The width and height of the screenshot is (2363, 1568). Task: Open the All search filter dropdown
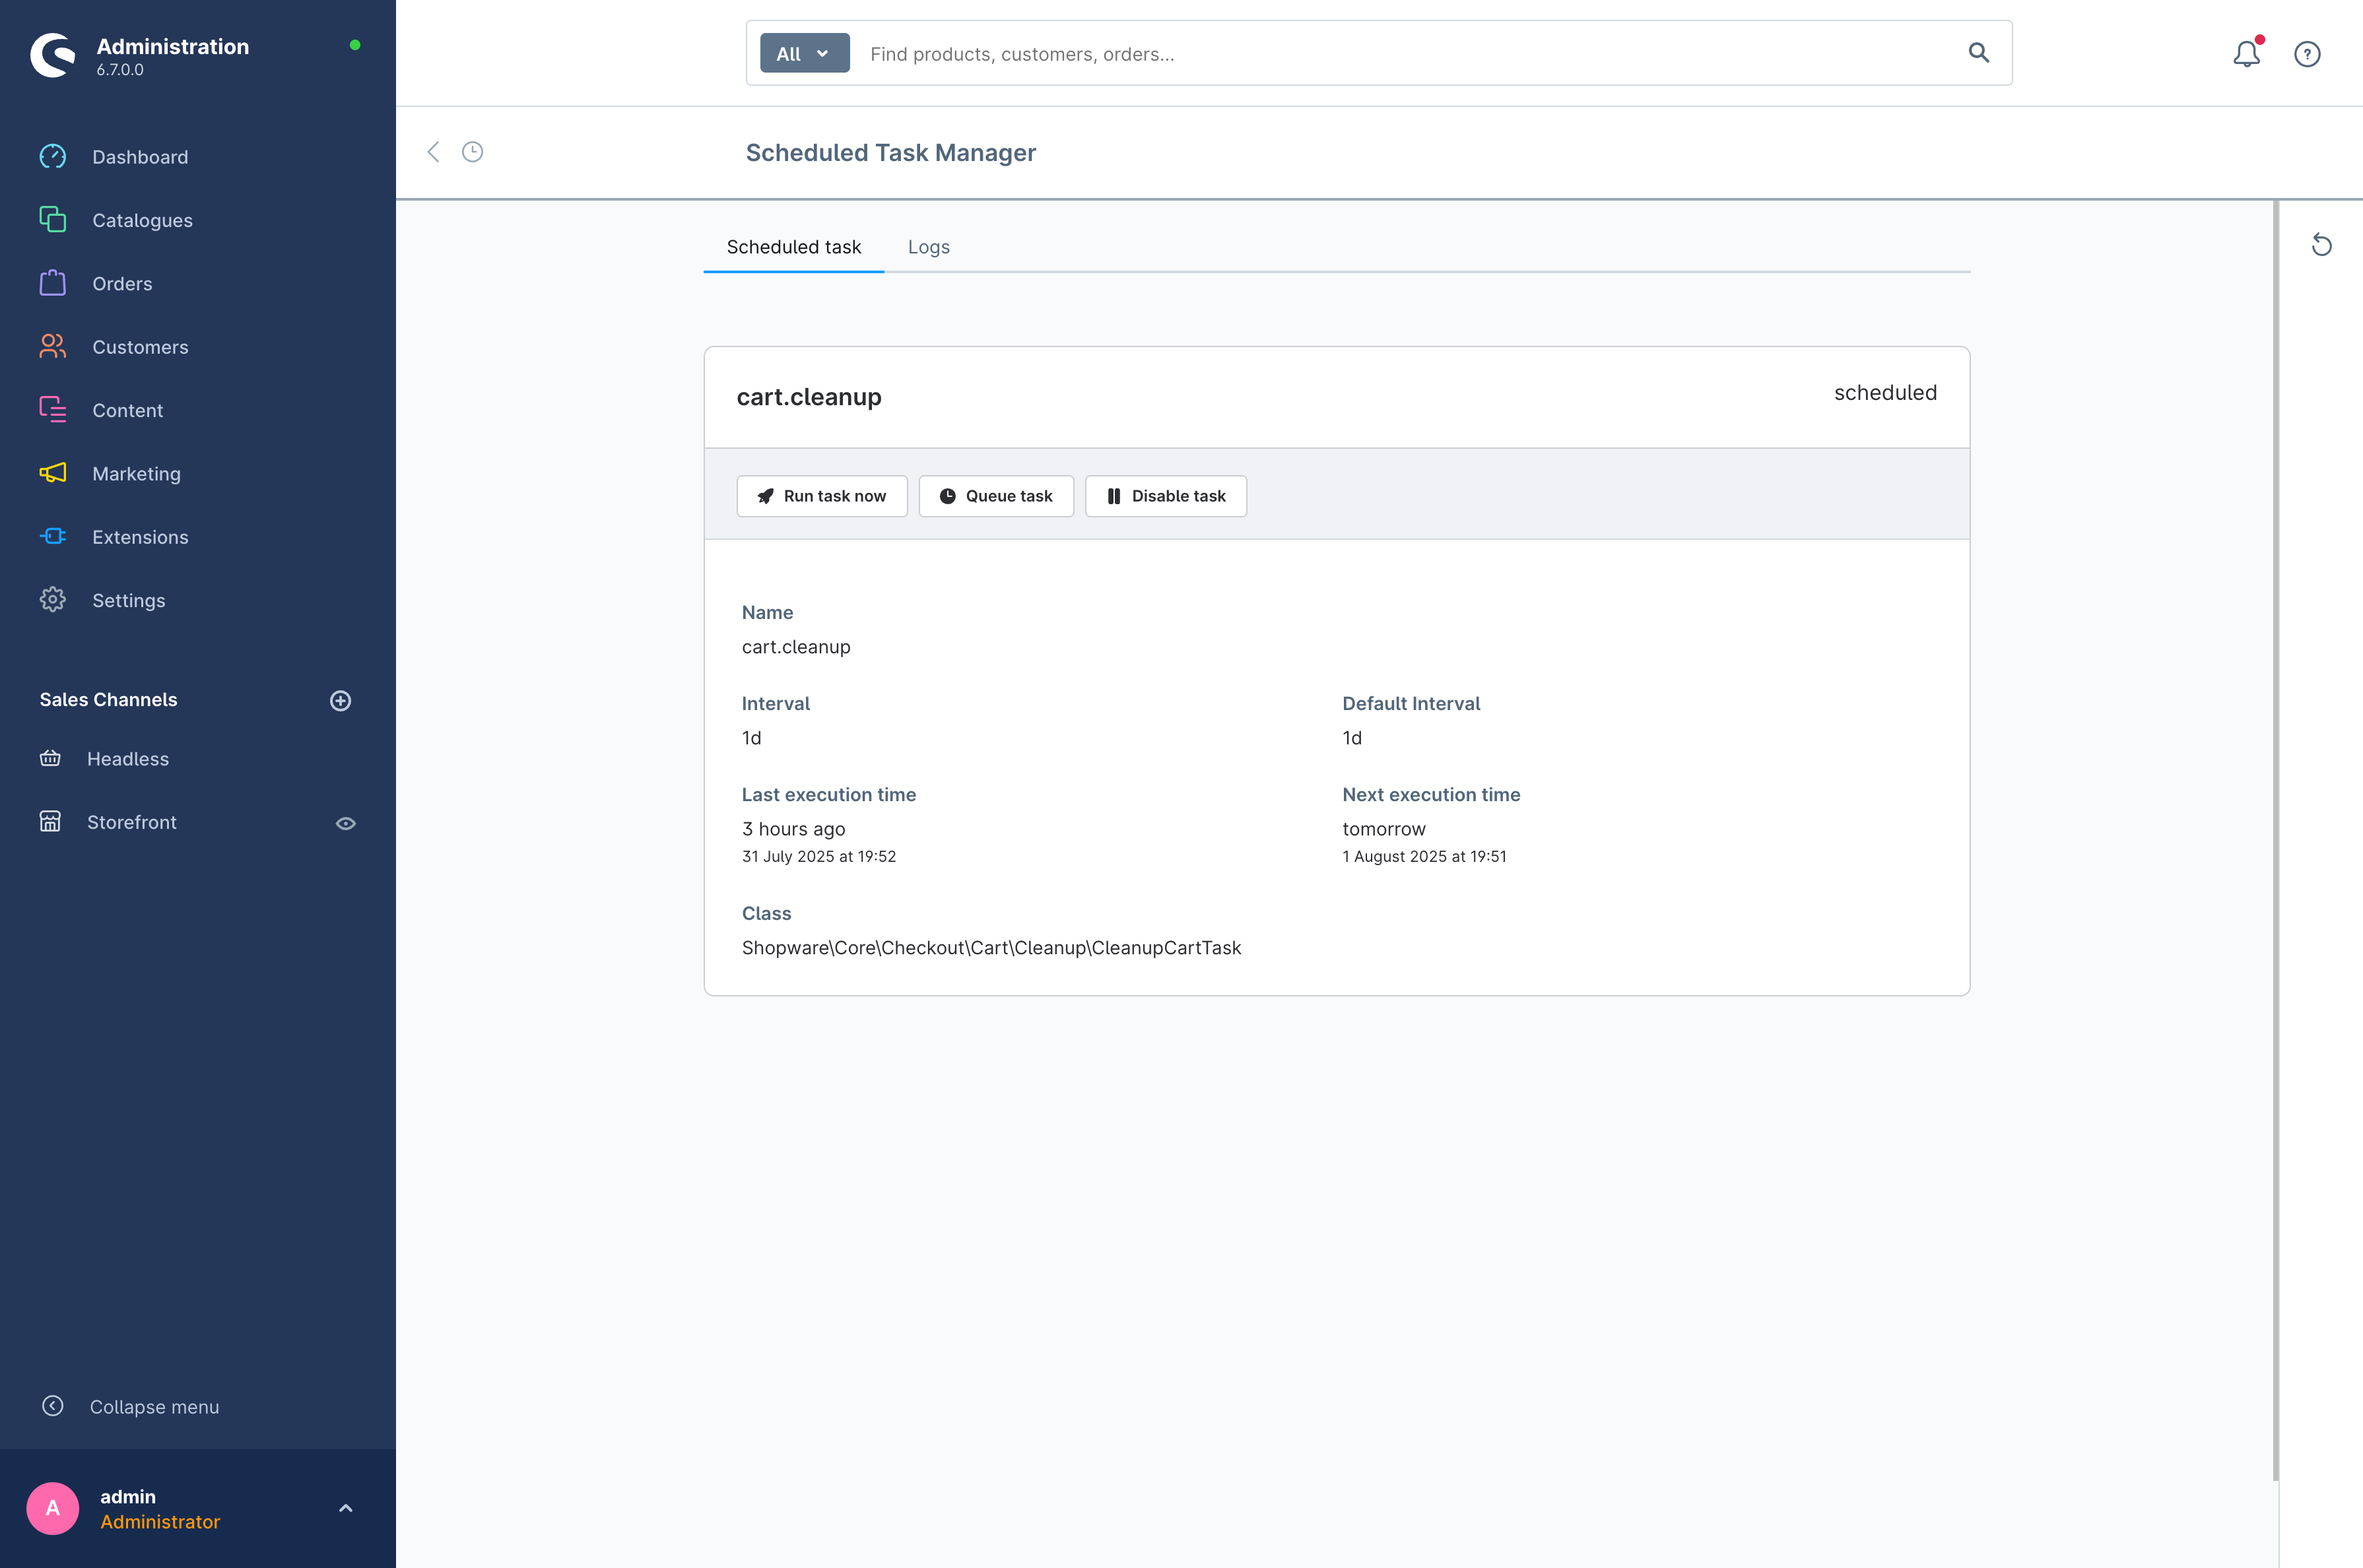pyautogui.click(x=804, y=54)
